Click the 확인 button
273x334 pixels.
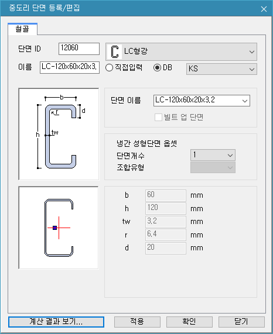[x=189, y=322]
